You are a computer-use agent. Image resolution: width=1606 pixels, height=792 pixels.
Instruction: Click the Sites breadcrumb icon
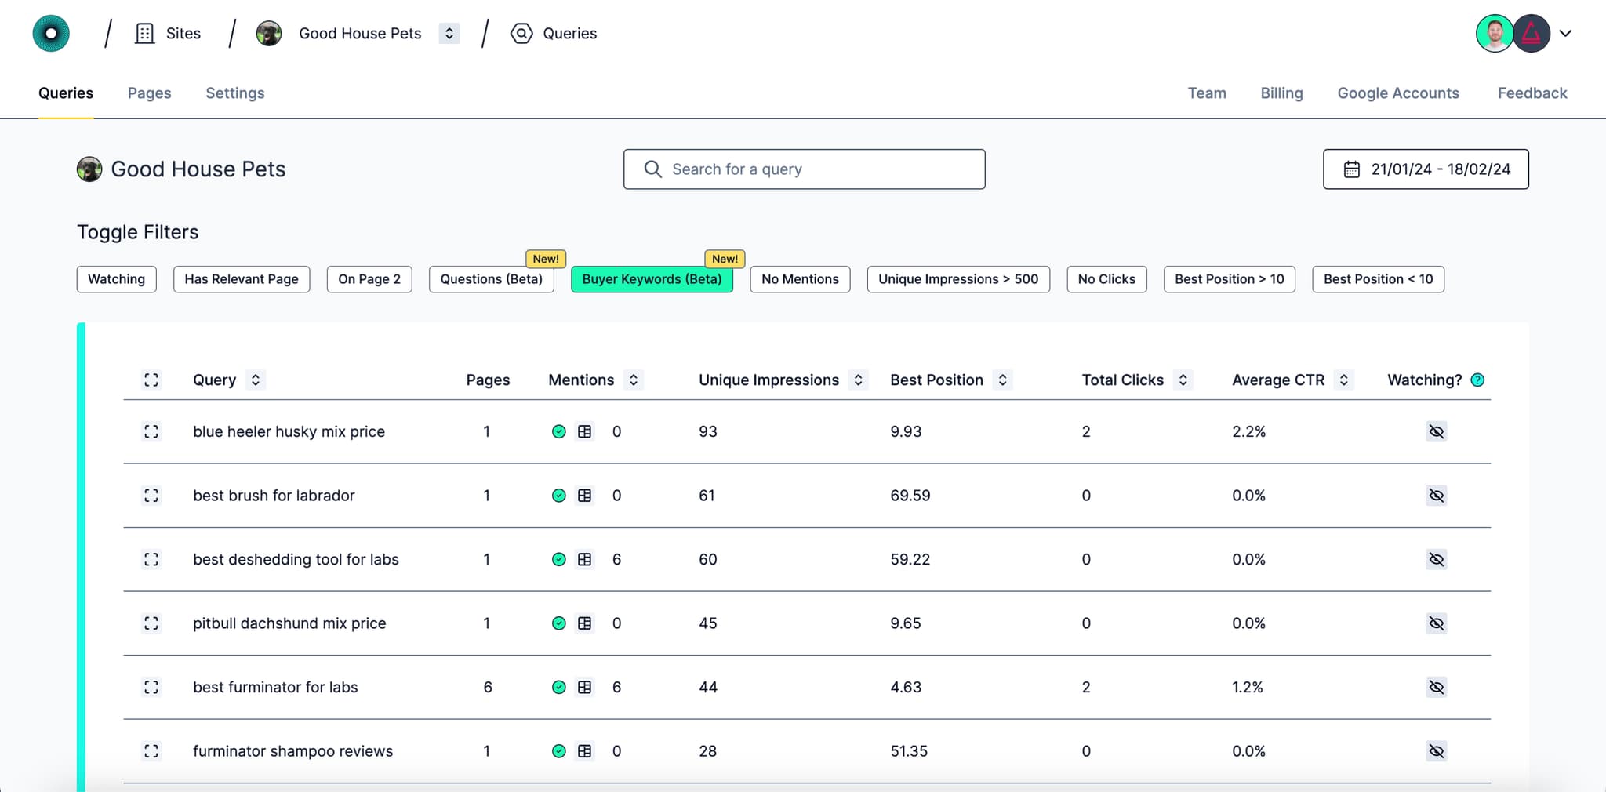tap(144, 33)
